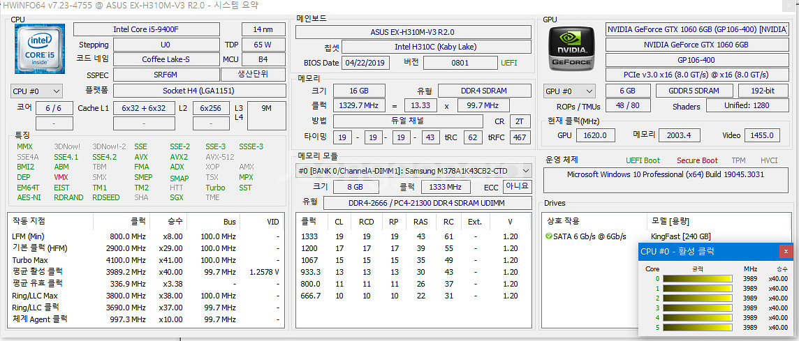Click the PCIe v3.0 x16 bus field

coord(696,75)
